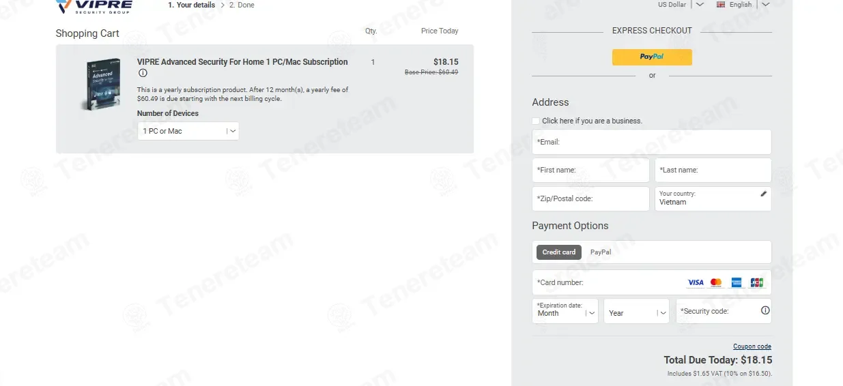843x386 pixels.
Task: Click the Mastercard icon
Action: 716,282
